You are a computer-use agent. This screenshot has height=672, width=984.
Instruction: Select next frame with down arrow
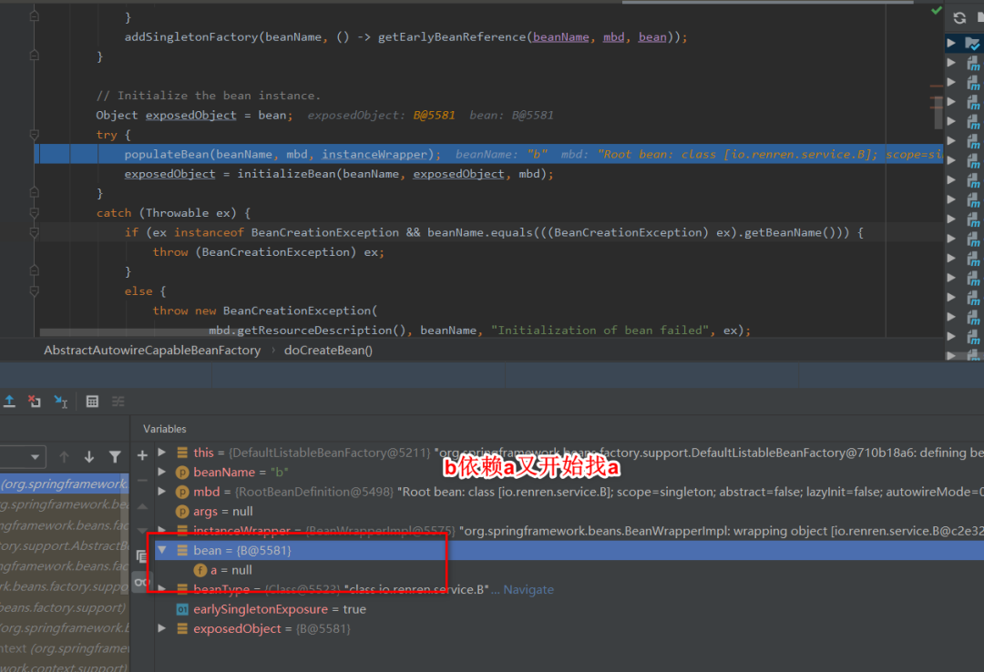point(89,457)
